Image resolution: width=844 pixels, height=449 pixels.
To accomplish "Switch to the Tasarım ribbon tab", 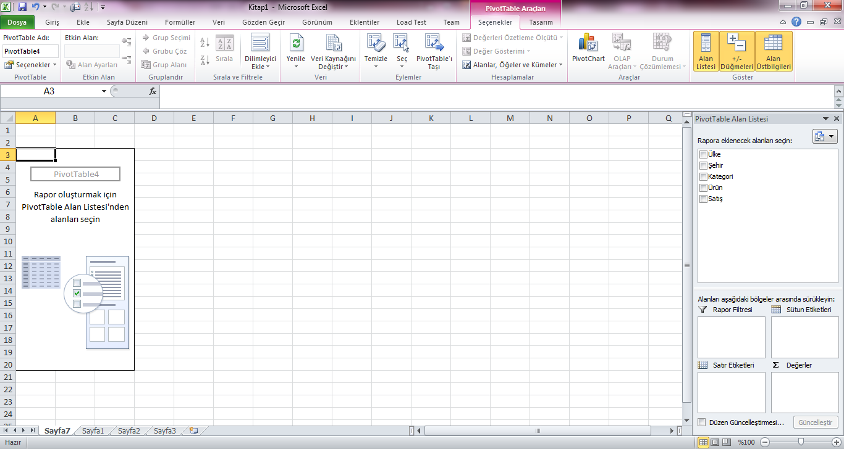I will [x=541, y=22].
